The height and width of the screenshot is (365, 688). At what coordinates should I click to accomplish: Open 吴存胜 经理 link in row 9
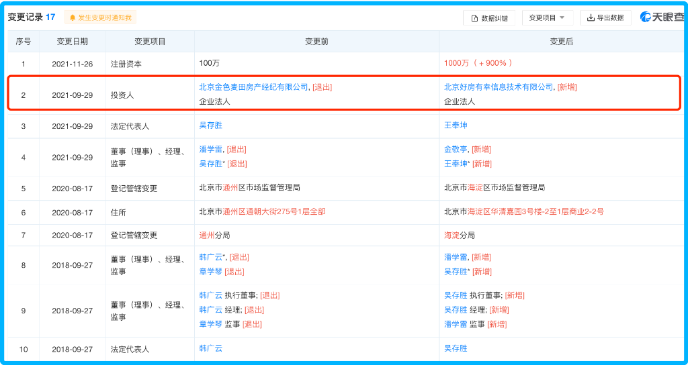point(456,310)
